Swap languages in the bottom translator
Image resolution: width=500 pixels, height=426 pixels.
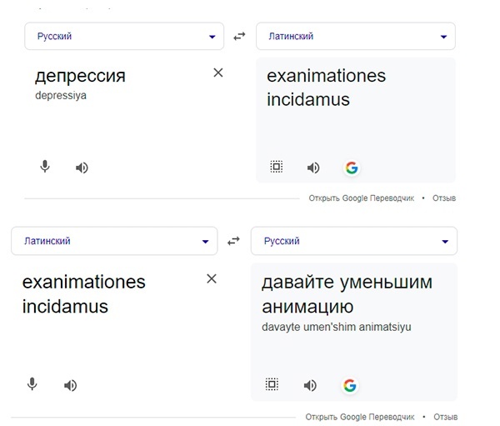coord(233,241)
